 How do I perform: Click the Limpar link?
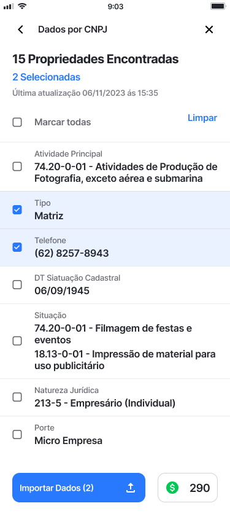point(202,118)
